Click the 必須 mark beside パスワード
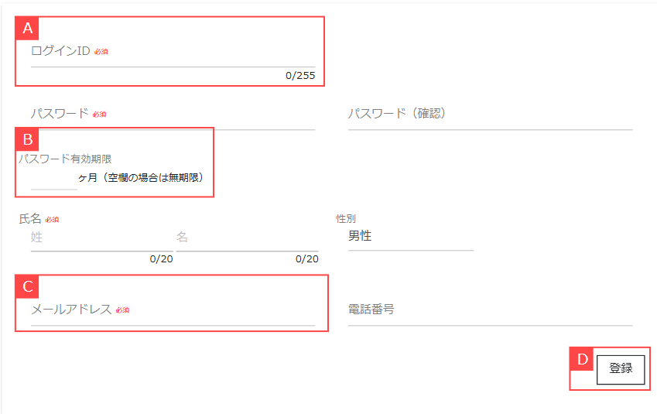Viewport: 657px width, 414px height. pos(100,114)
